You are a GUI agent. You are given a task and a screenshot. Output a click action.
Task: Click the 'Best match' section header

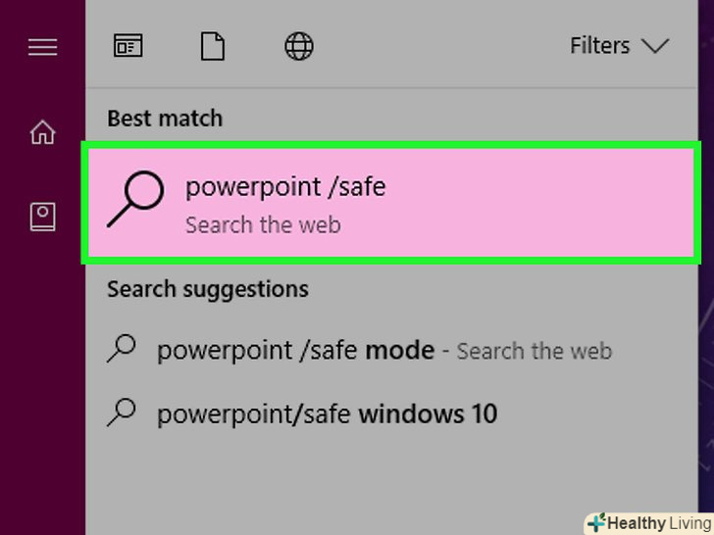(165, 119)
